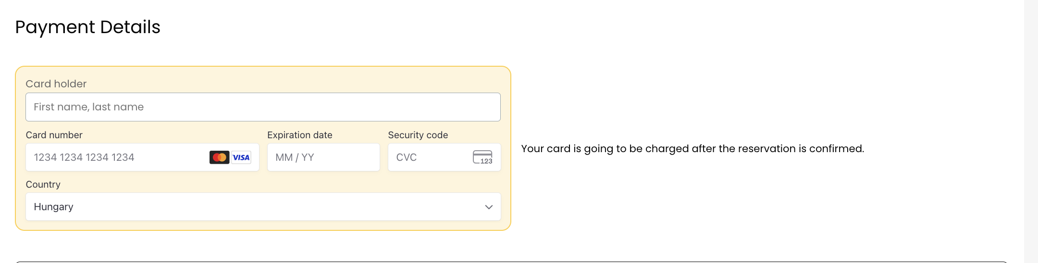Click the card charged after reservation notice
The width and height of the screenshot is (1038, 263).
692,149
